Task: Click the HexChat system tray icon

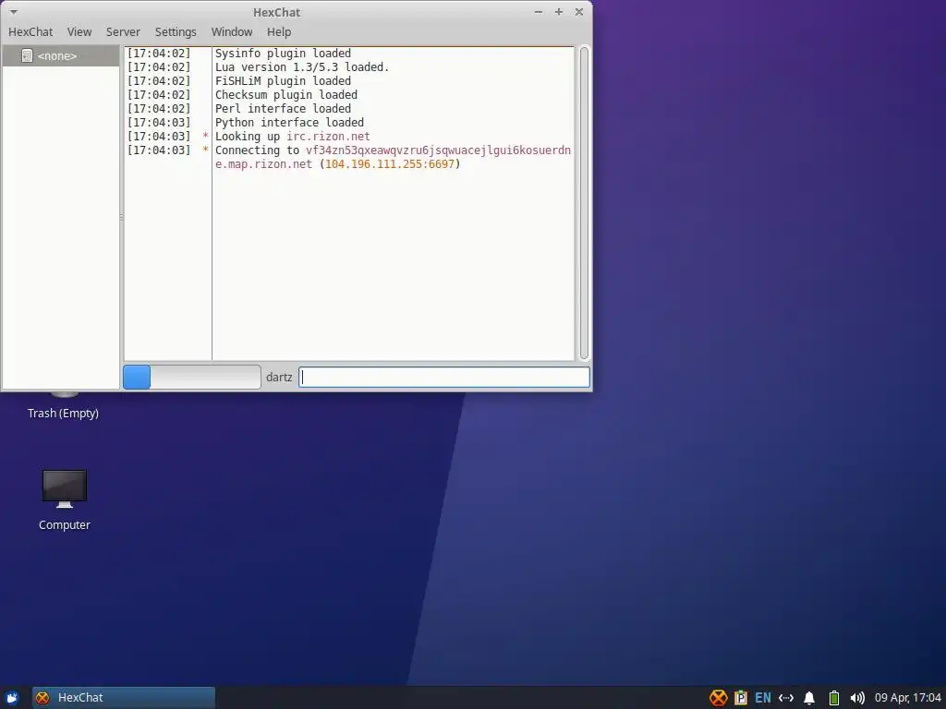Action: tap(718, 698)
